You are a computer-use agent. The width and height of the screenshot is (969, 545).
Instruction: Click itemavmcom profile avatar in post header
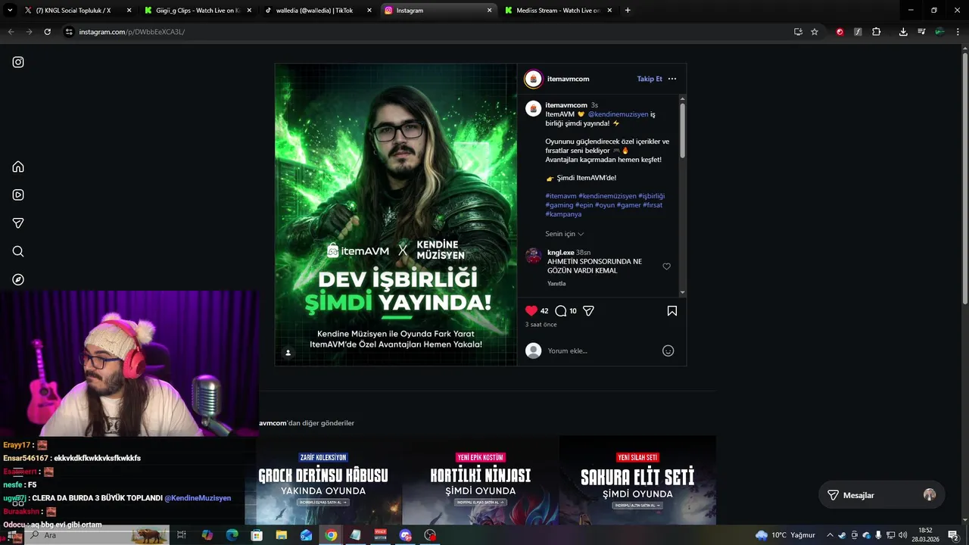(534, 79)
